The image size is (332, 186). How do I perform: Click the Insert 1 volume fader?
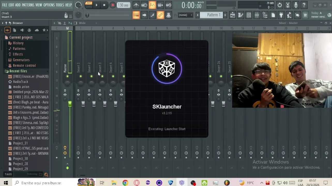83,104
